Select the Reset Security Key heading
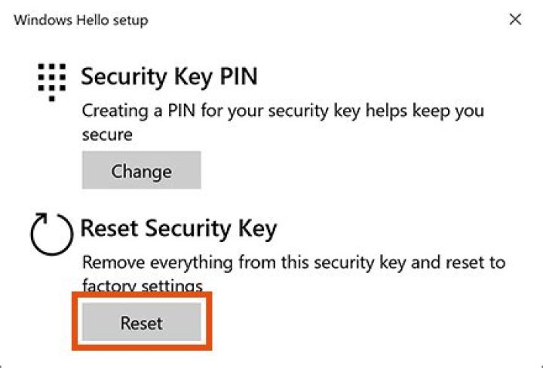543x368 pixels. tap(179, 228)
